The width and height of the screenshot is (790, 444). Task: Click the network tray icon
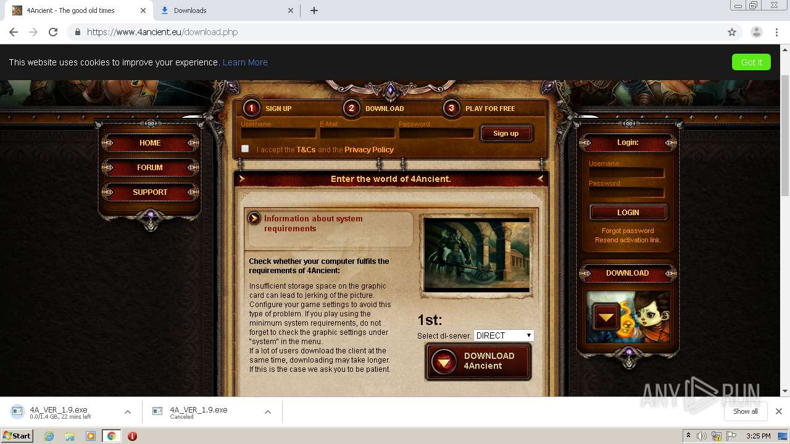717,436
